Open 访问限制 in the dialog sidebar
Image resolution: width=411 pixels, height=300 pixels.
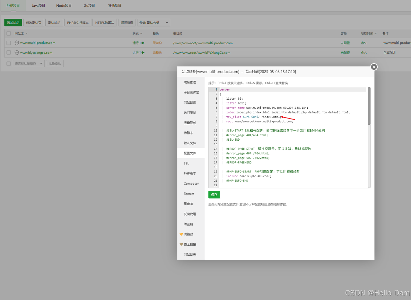coord(190,113)
